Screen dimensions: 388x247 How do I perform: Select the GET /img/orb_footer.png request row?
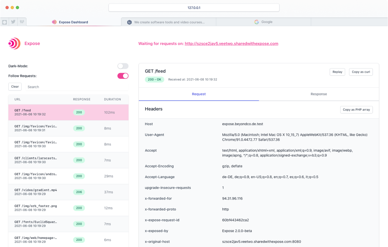point(68,208)
